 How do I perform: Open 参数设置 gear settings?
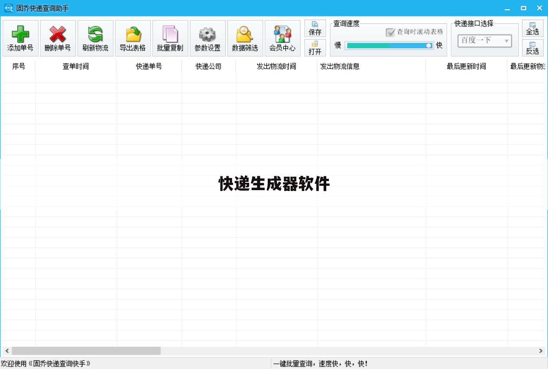(207, 38)
